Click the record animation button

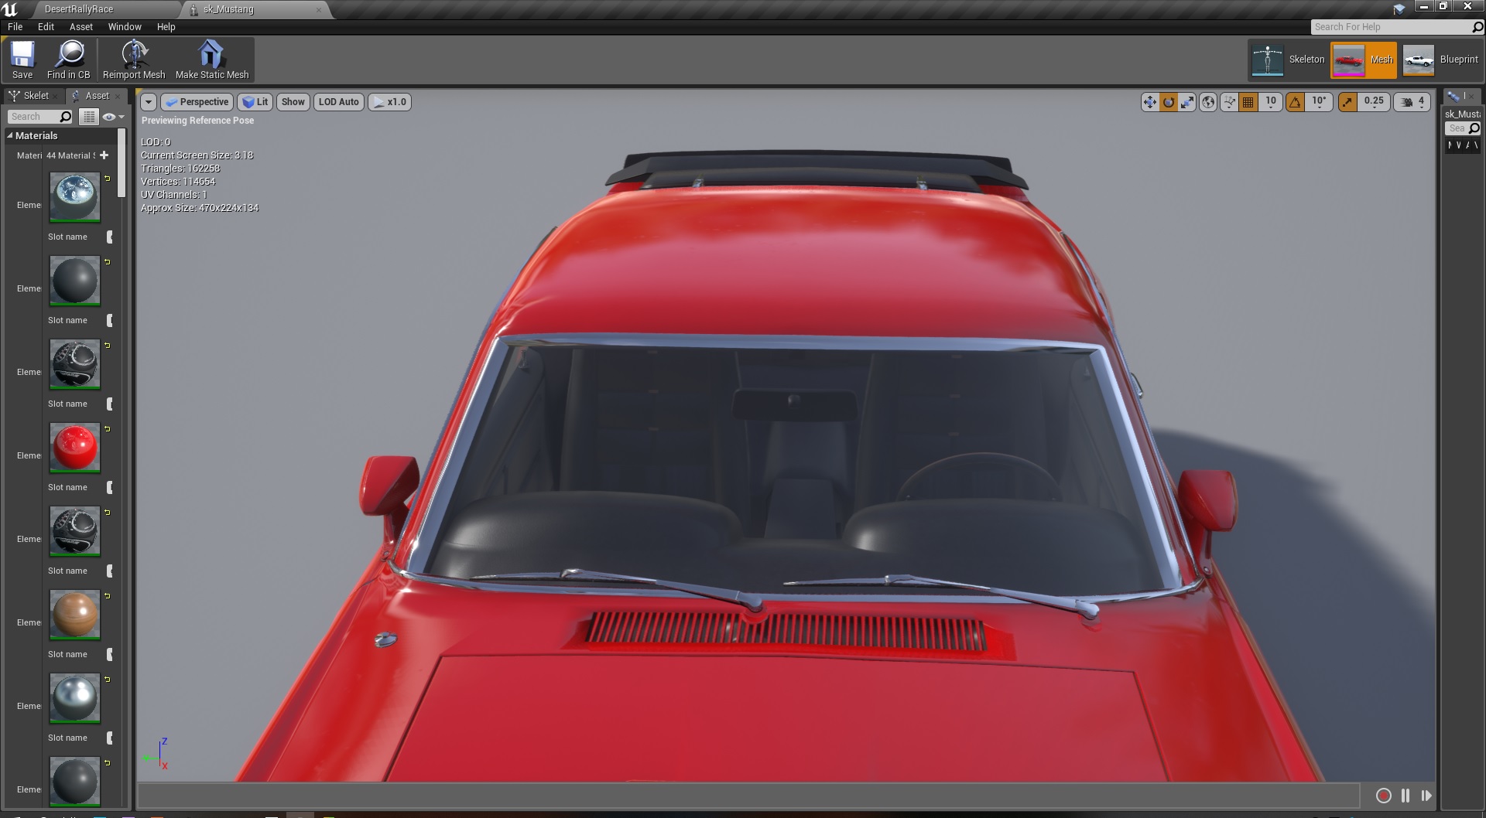coord(1384,796)
